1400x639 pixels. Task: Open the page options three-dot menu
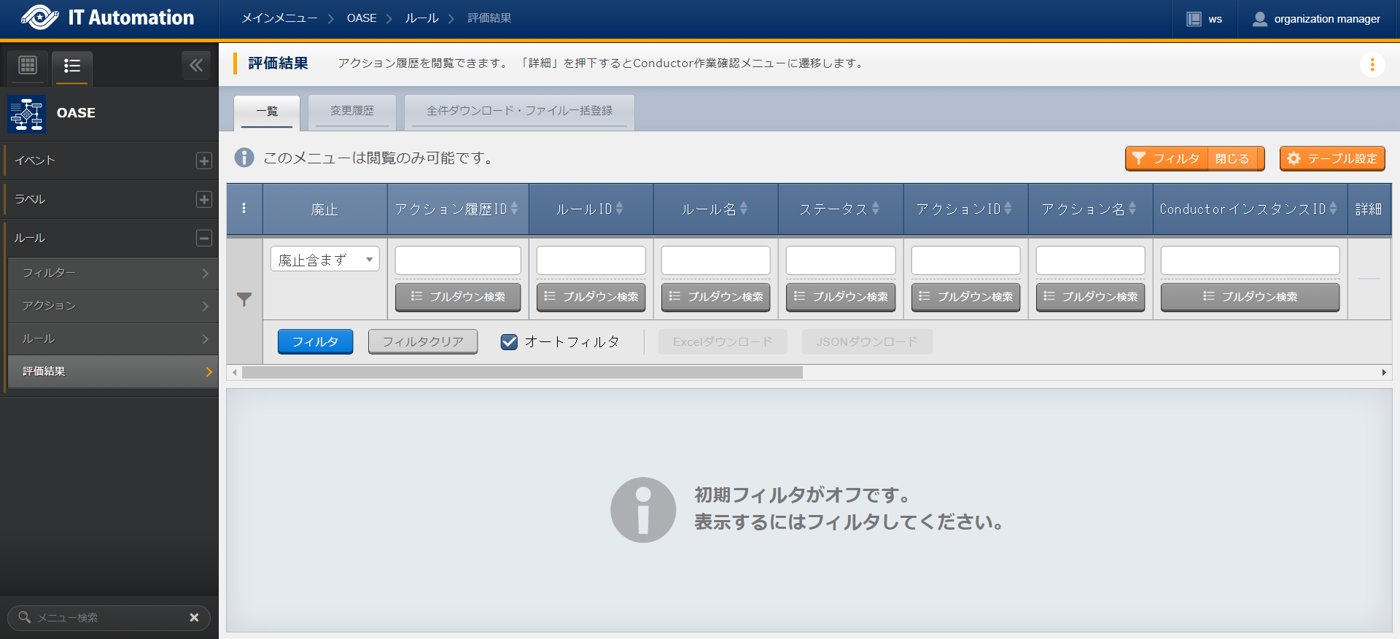tap(1372, 64)
